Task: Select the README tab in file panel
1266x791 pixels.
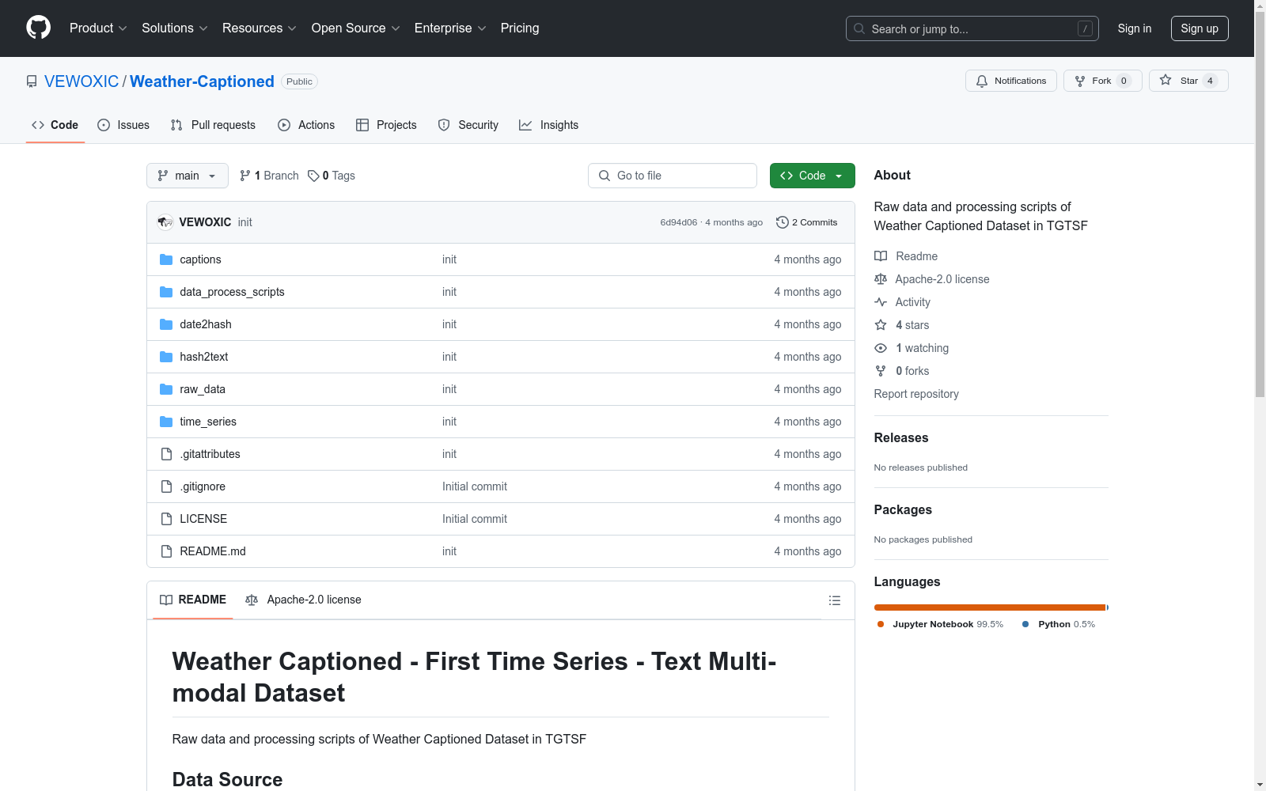Action: click(x=192, y=600)
